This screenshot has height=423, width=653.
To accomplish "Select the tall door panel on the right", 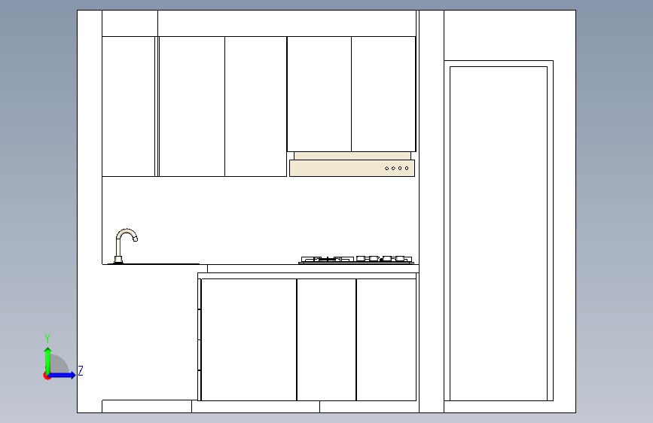I will [499, 233].
